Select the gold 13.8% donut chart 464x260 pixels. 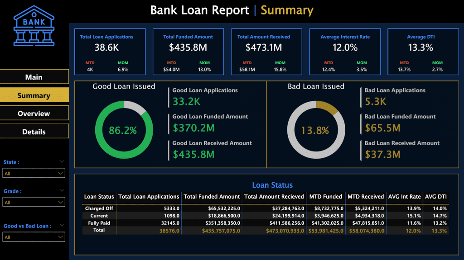pos(316,130)
